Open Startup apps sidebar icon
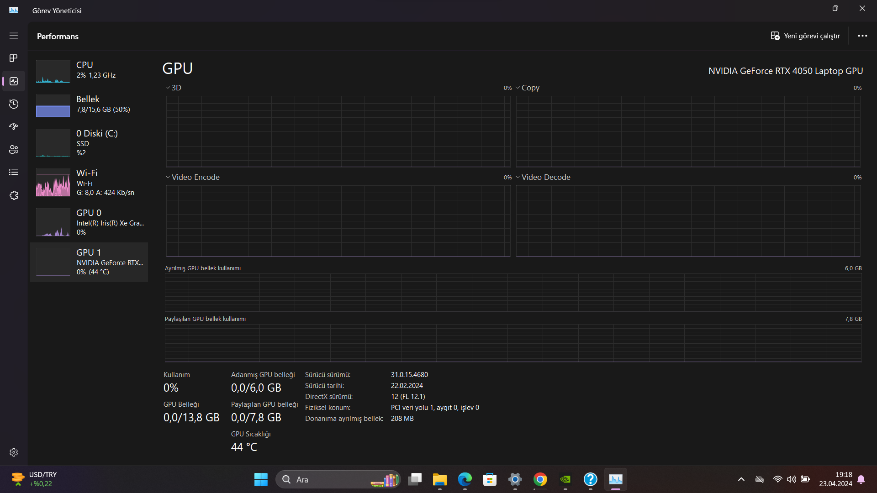877x493 pixels. (14, 126)
